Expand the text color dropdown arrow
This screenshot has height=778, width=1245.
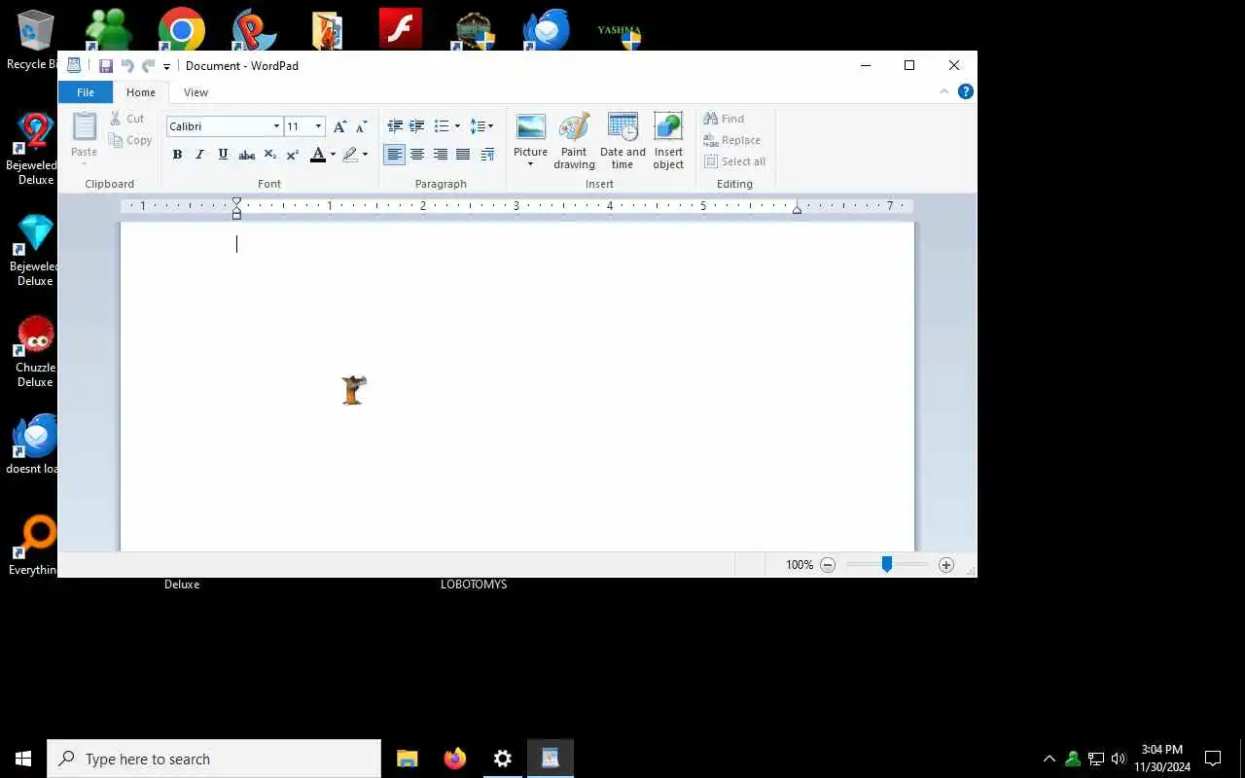pos(333,155)
